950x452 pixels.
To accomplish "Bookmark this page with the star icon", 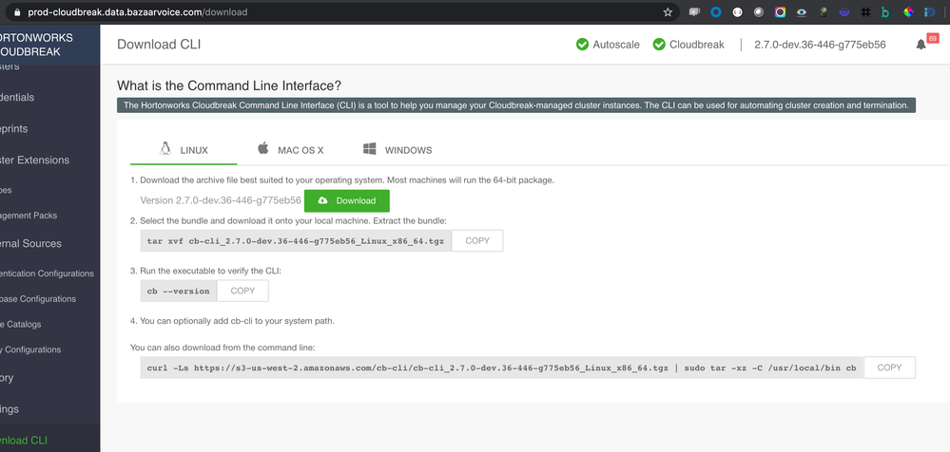I will pos(668,12).
